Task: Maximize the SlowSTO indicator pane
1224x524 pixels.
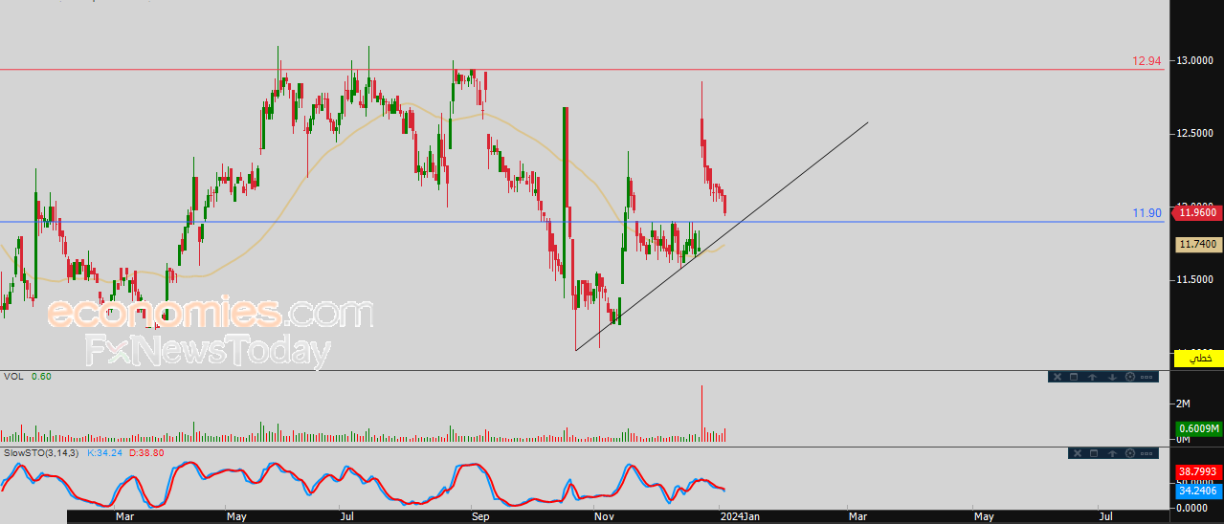Action: point(1094,453)
